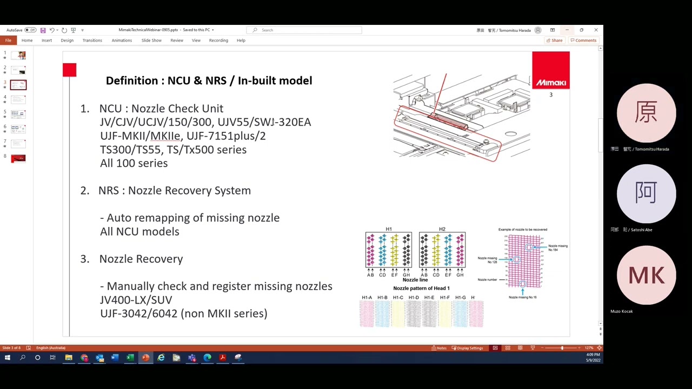Viewport: 692px width, 389px height.
Task: Select slide 5 thumbnail
Action: tap(18, 114)
